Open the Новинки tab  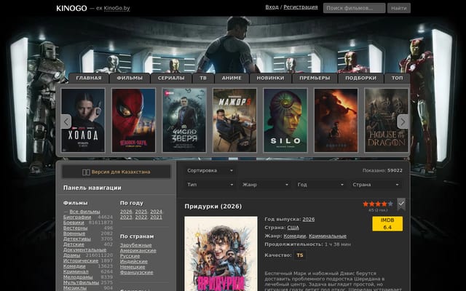tap(270, 78)
